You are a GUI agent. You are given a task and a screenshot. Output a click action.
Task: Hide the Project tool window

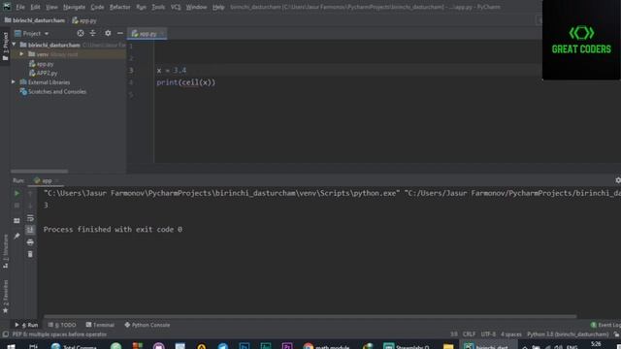tap(120, 34)
